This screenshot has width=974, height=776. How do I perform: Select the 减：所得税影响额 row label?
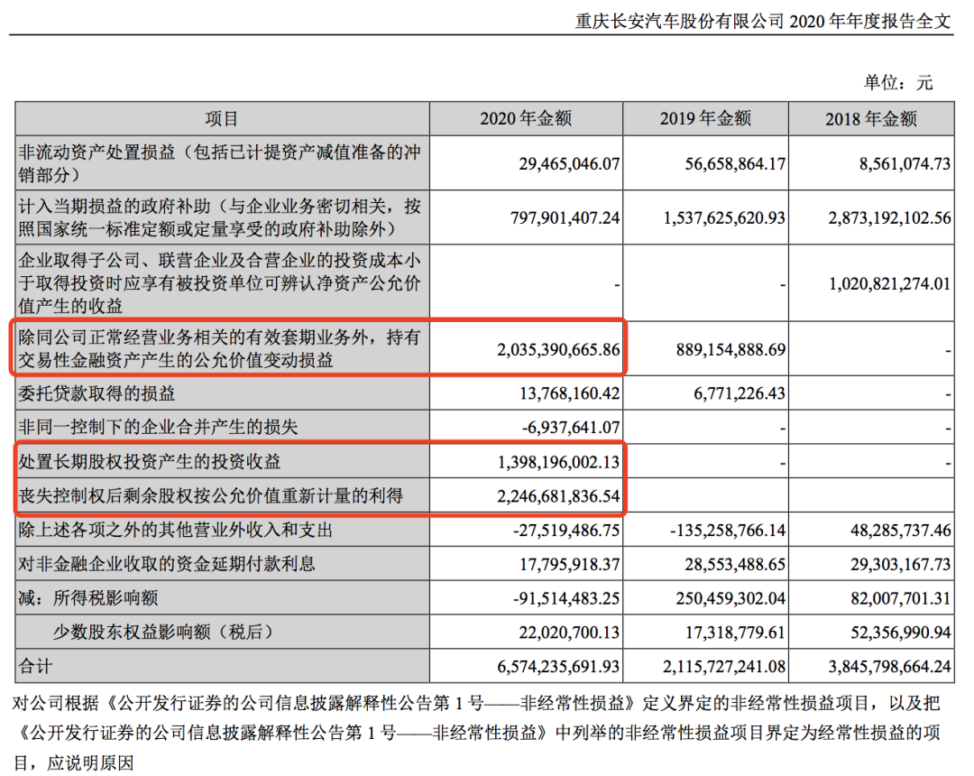(x=87, y=597)
